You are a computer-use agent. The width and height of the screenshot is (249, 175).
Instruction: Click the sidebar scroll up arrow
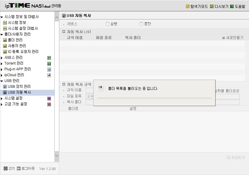click(57, 18)
